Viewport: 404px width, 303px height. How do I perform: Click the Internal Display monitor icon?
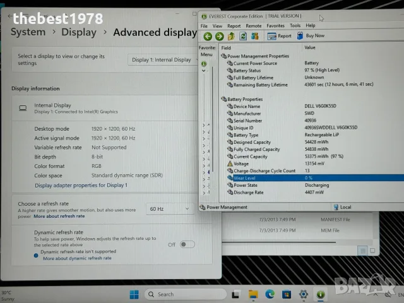click(x=23, y=108)
